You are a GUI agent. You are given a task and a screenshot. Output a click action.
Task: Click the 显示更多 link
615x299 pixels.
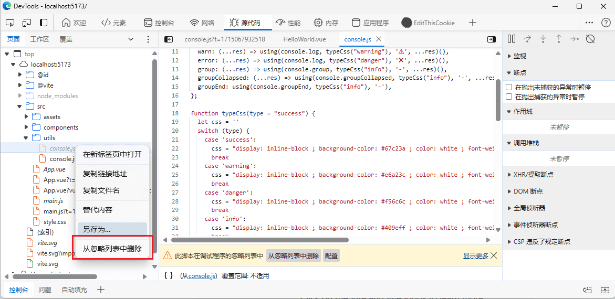pos(475,255)
